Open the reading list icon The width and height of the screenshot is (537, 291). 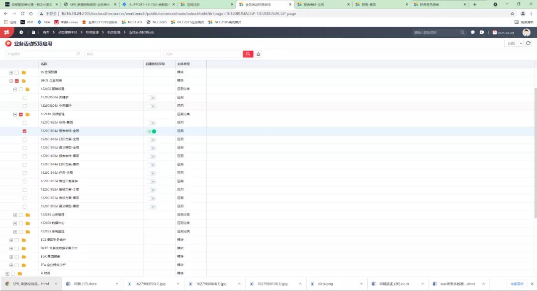pyautogui.click(x=517, y=22)
